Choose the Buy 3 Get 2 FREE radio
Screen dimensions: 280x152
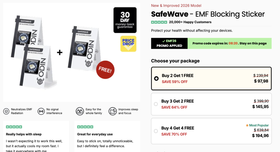point(156,104)
